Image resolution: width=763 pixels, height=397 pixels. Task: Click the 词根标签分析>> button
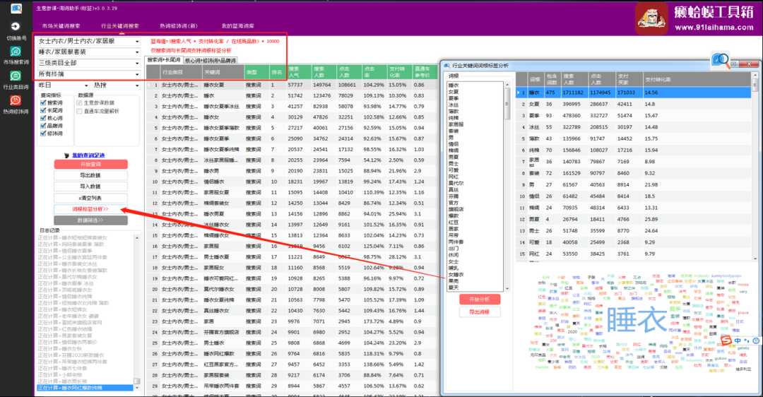tap(90, 209)
